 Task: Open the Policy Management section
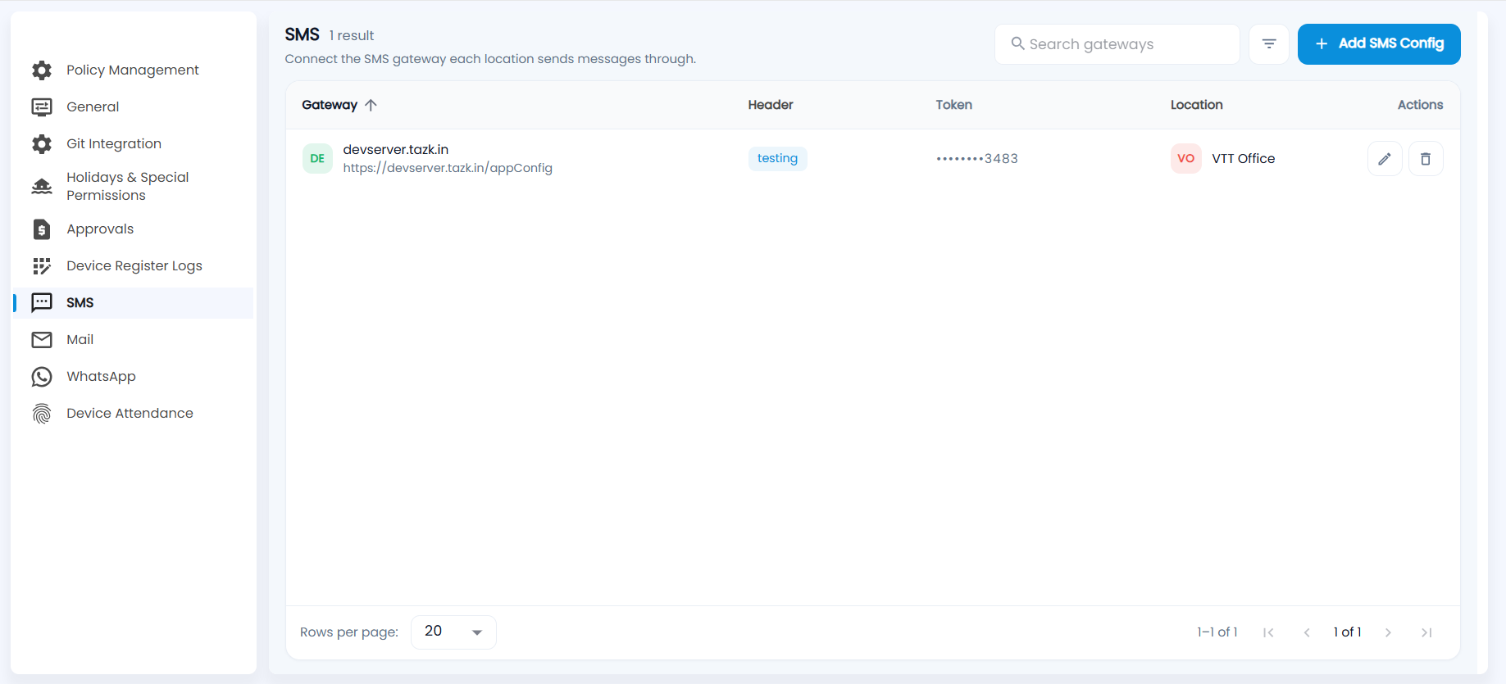point(134,70)
